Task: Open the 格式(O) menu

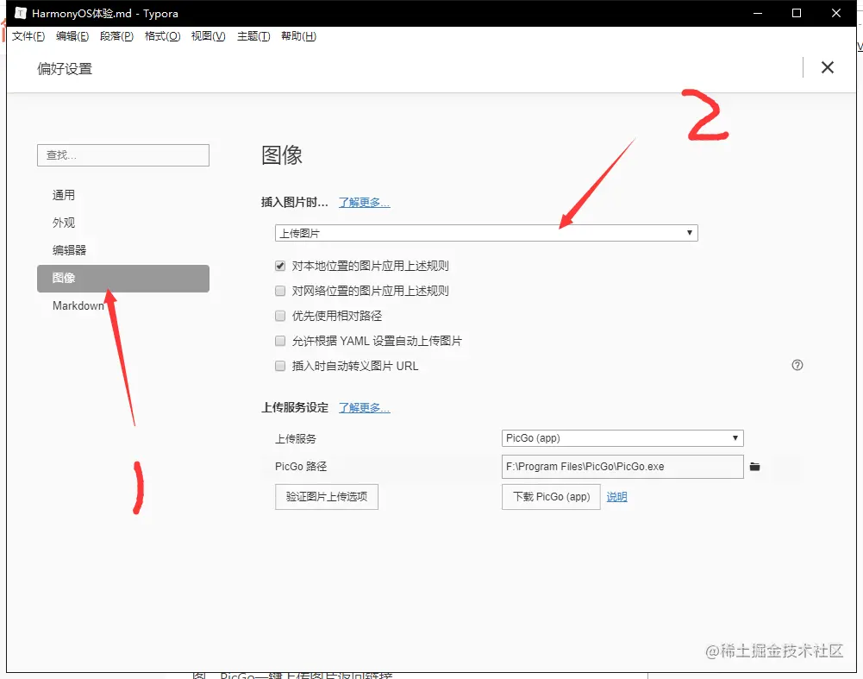Action: click(162, 36)
